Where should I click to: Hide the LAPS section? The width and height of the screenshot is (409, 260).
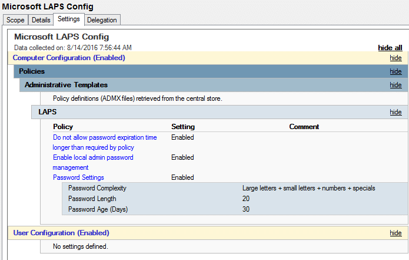(x=395, y=112)
